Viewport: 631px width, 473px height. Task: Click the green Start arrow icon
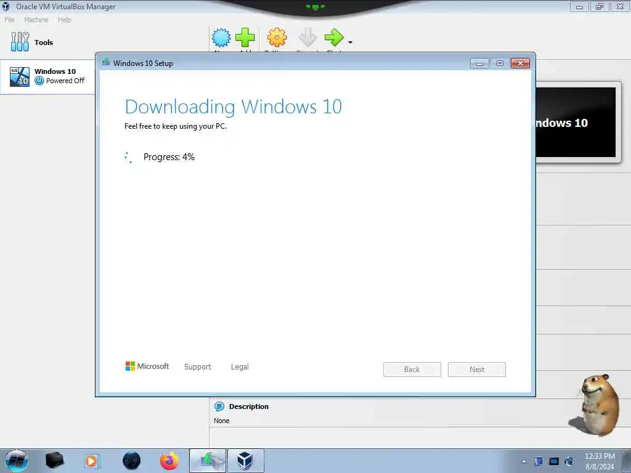(x=335, y=38)
